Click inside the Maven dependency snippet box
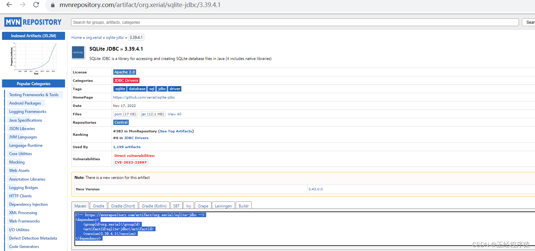 pyautogui.click(x=305, y=229)
